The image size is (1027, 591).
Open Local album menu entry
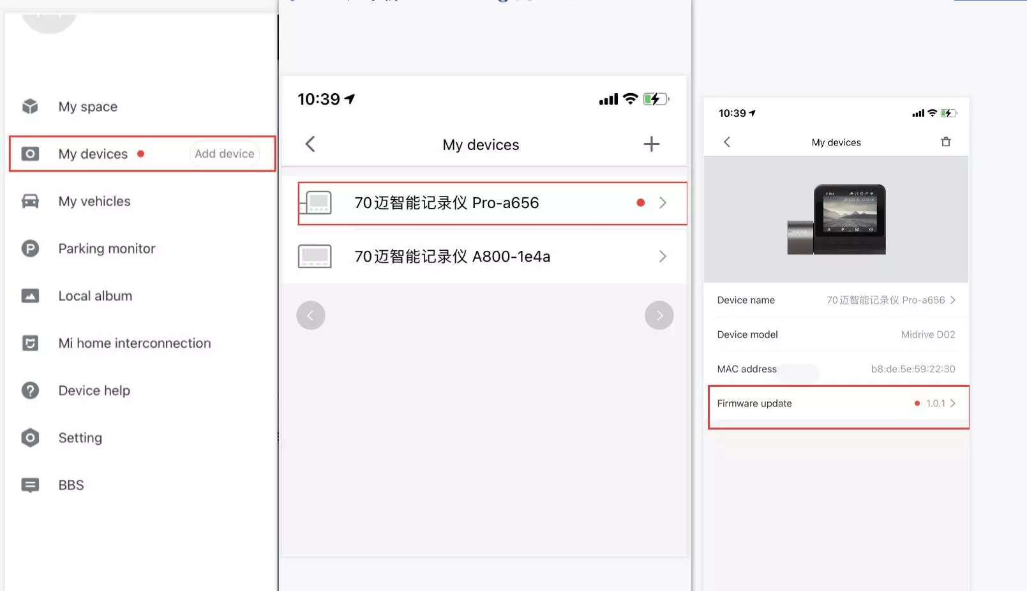coord(95,295)
